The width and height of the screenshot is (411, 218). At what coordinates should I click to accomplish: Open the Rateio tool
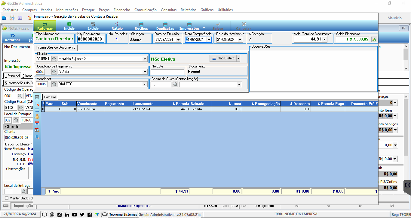click(117, 26)
